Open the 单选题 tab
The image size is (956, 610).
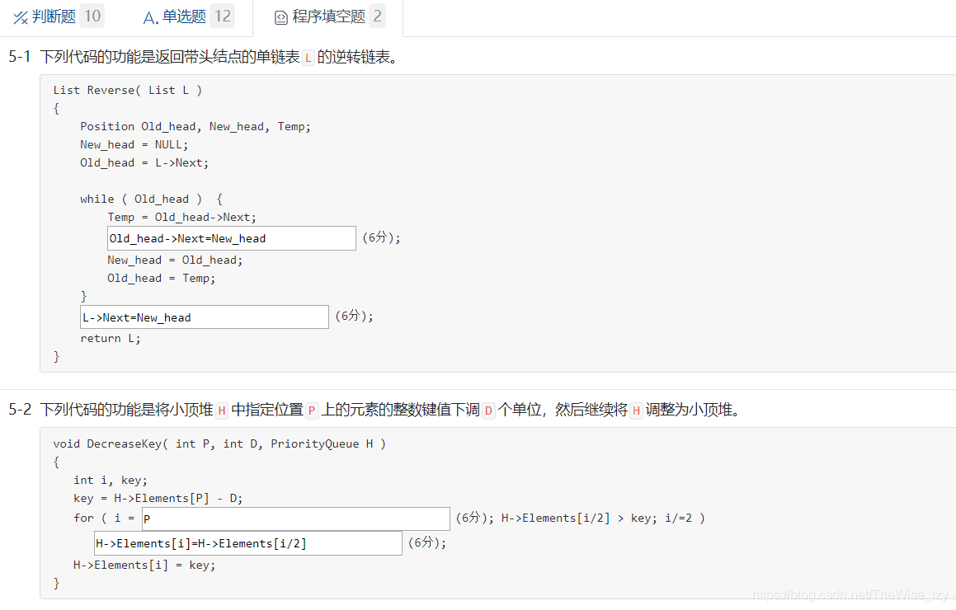[x=188, y=16]
